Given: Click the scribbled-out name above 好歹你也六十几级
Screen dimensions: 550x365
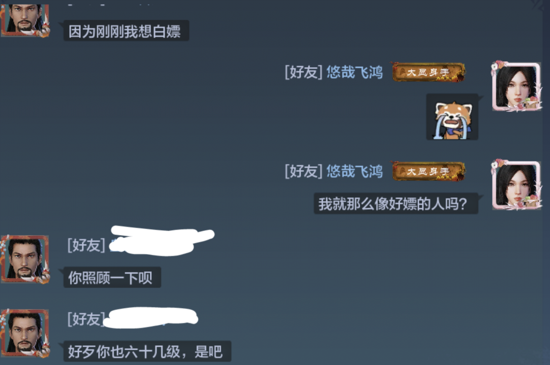Looking at the screenshot, I should 151,318.
